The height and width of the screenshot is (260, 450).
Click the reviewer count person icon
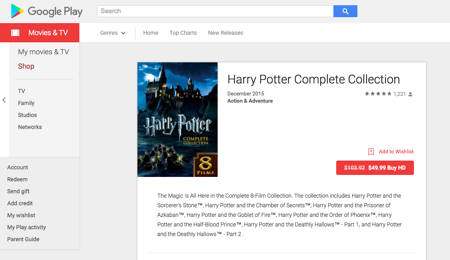(410, 94)
